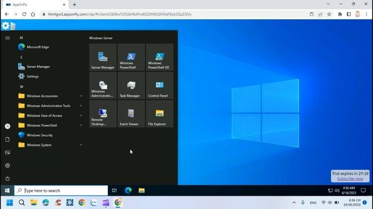
Task: Launch the Task Manager tile
Action: (131, 85)
